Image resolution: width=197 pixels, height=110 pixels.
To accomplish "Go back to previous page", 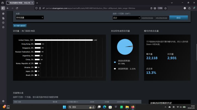I will [x=8, y=8].
